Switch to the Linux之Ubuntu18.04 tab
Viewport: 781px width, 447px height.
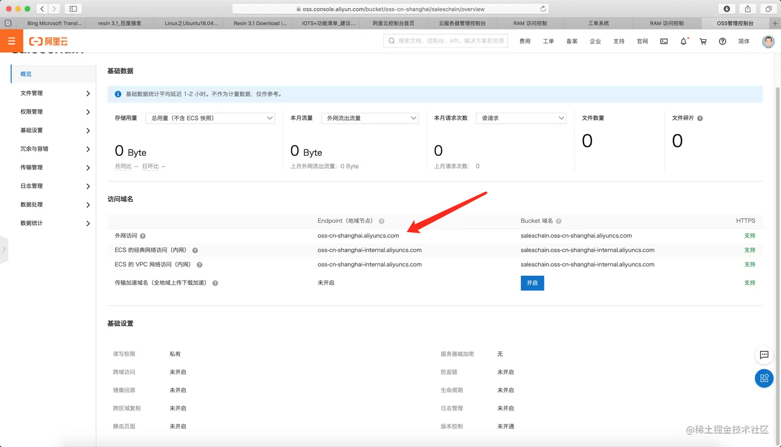click(x=188, y=23)
